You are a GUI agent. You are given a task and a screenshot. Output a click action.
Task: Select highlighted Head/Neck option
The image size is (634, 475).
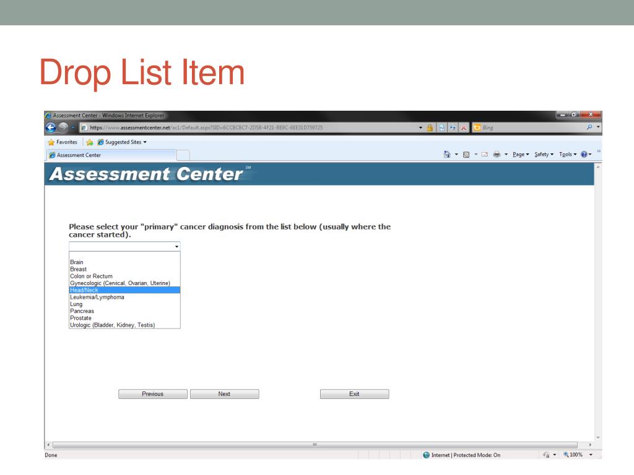click(x=124, y=290)
